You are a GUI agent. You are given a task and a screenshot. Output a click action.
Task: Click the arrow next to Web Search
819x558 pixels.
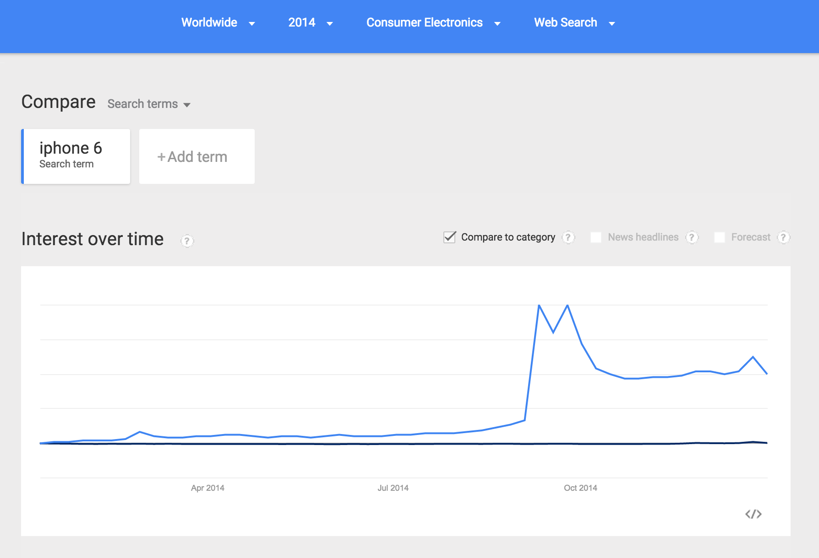click(612, 24)
